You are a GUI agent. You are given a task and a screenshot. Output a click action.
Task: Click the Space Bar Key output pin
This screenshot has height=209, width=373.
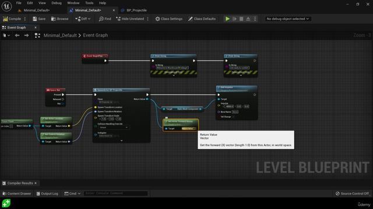[63, 103]
